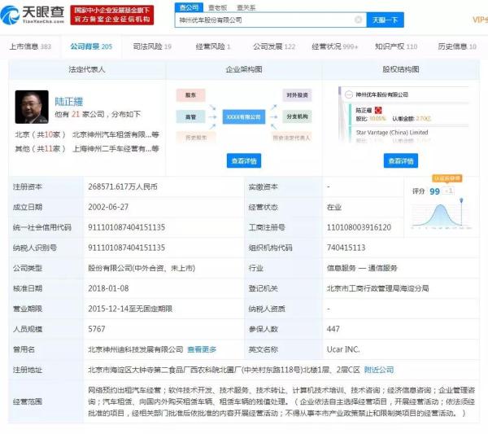
Task: Click 查看详情 under 股权结构图
Action: (x=401, y=161)
